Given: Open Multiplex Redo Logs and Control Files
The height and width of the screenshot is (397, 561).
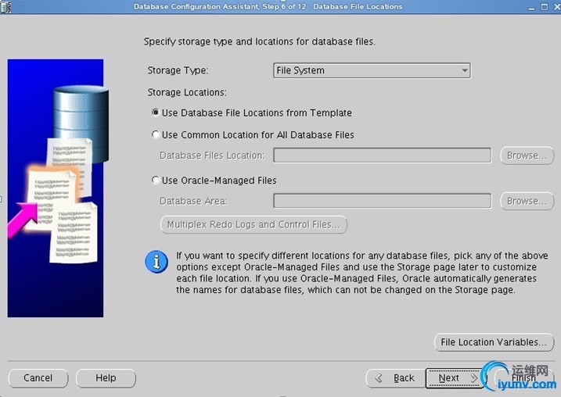Looking at the screenshot, I should pyautogui.click(x=254, y=224).
